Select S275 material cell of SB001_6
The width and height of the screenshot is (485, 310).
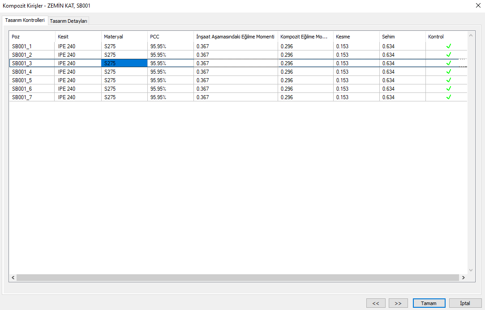click(x=124, y=89)
